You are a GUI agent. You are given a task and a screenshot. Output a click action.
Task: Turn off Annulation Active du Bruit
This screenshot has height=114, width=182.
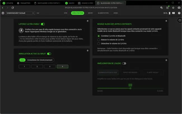coord(49,54)
